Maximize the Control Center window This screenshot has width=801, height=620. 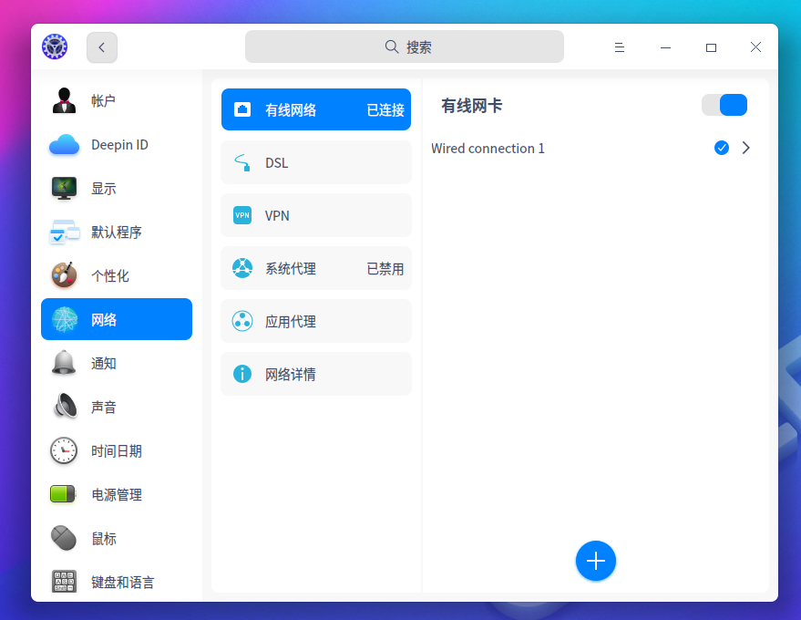(x=711, y=47)
